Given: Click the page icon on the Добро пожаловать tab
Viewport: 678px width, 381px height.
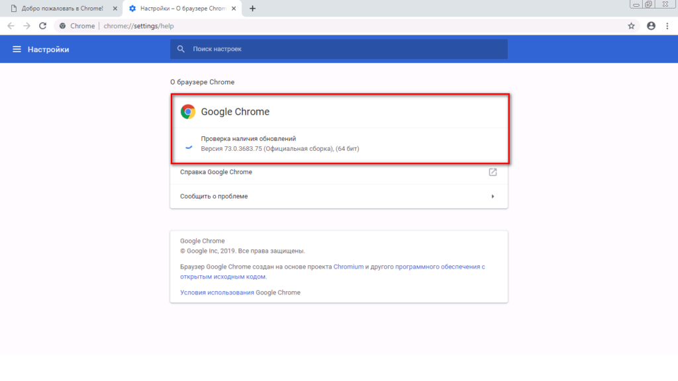Looking at the screenshot, I should tap(14, 8).
